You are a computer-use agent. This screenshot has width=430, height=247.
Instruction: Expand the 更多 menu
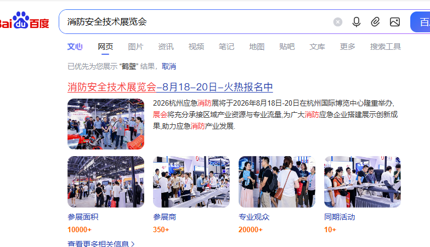pyautogui.click(x=348, y=47)
